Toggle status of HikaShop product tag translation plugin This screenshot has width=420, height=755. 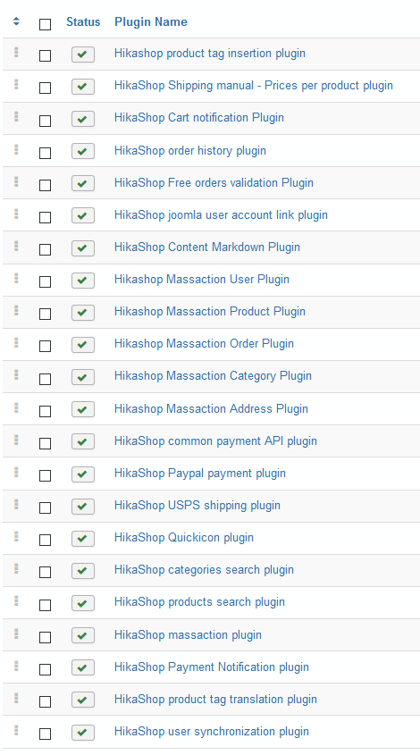(83, 700)
